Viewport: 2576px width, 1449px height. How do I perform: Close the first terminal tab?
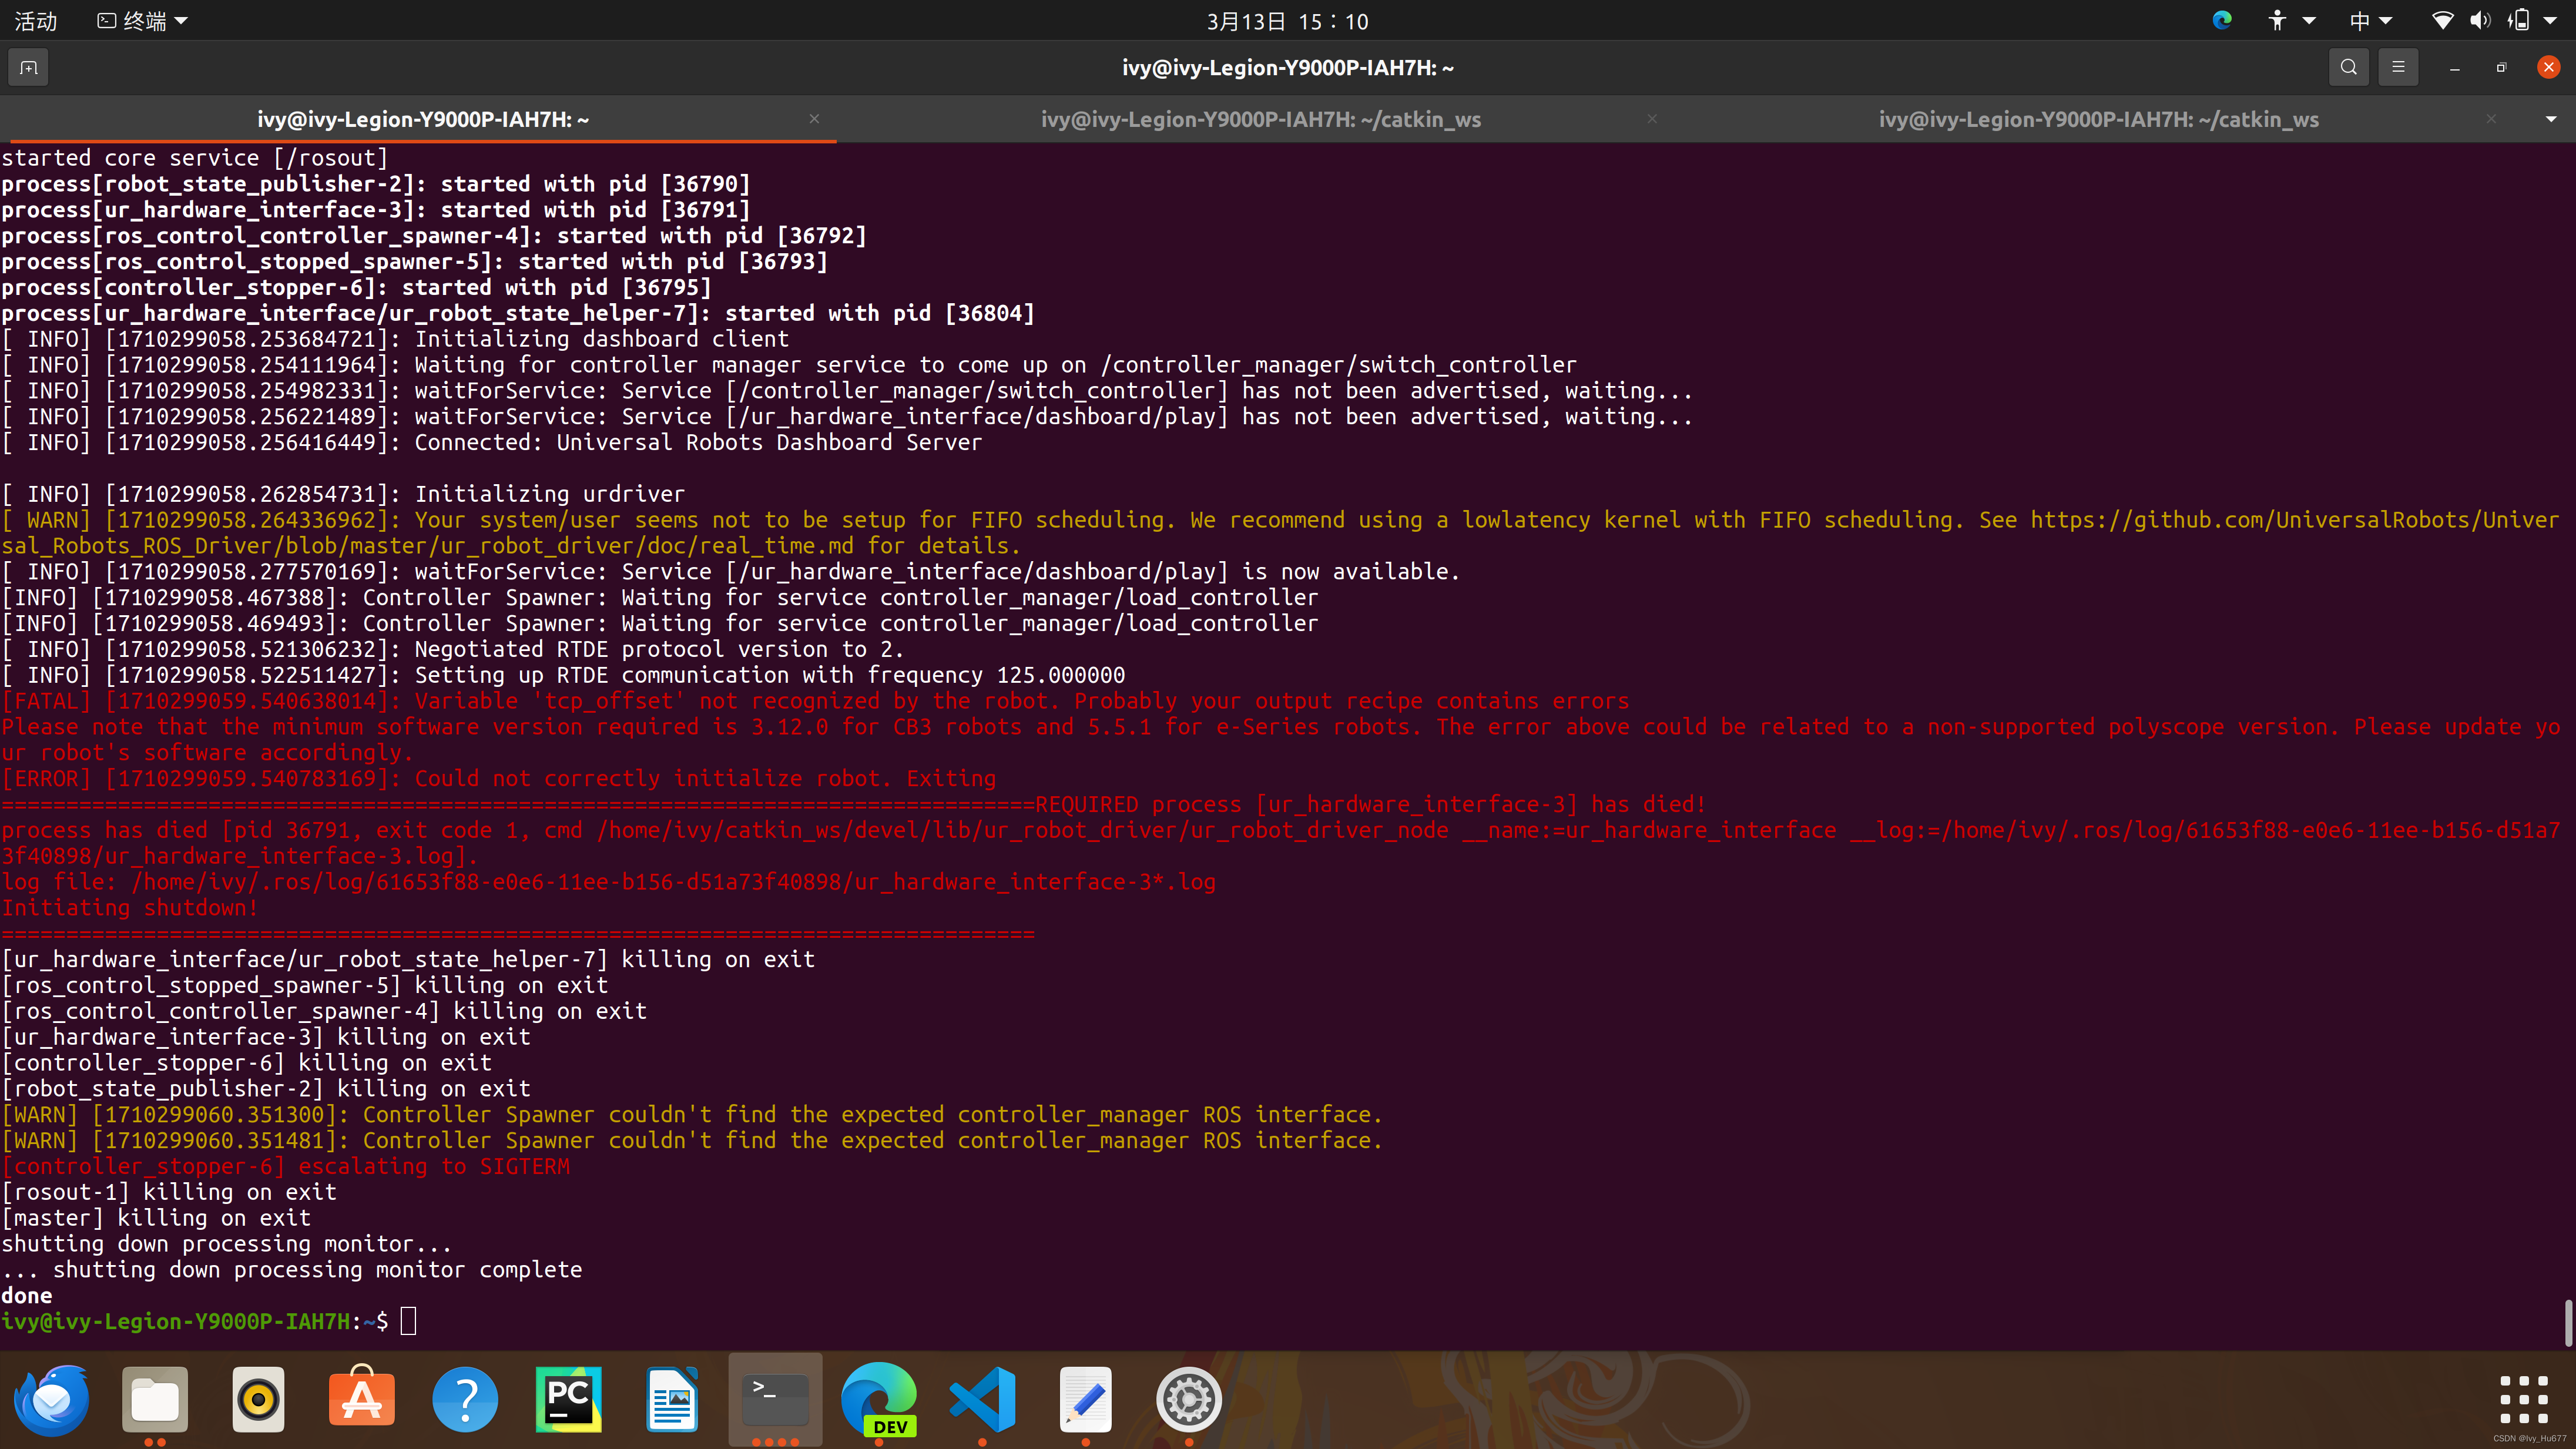(x=814, y=119)
